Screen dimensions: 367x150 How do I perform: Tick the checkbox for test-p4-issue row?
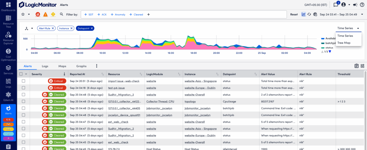pos(24,88)
